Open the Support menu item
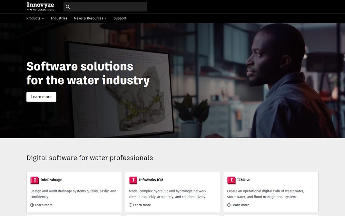 pos(120,18)
